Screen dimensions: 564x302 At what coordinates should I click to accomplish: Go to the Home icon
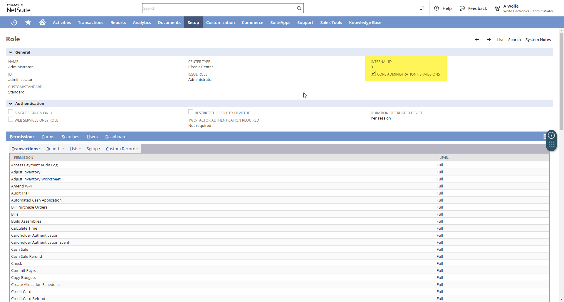[42, 23]
